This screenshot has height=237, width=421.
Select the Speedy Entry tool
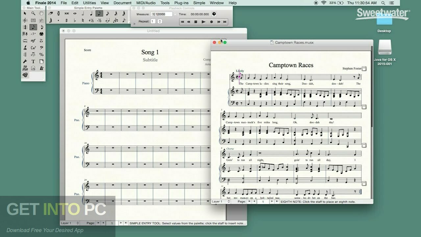41,27
